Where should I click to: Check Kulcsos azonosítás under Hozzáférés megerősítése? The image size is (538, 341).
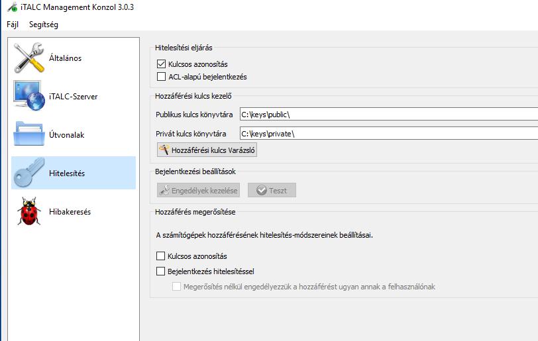coord(160,256)
